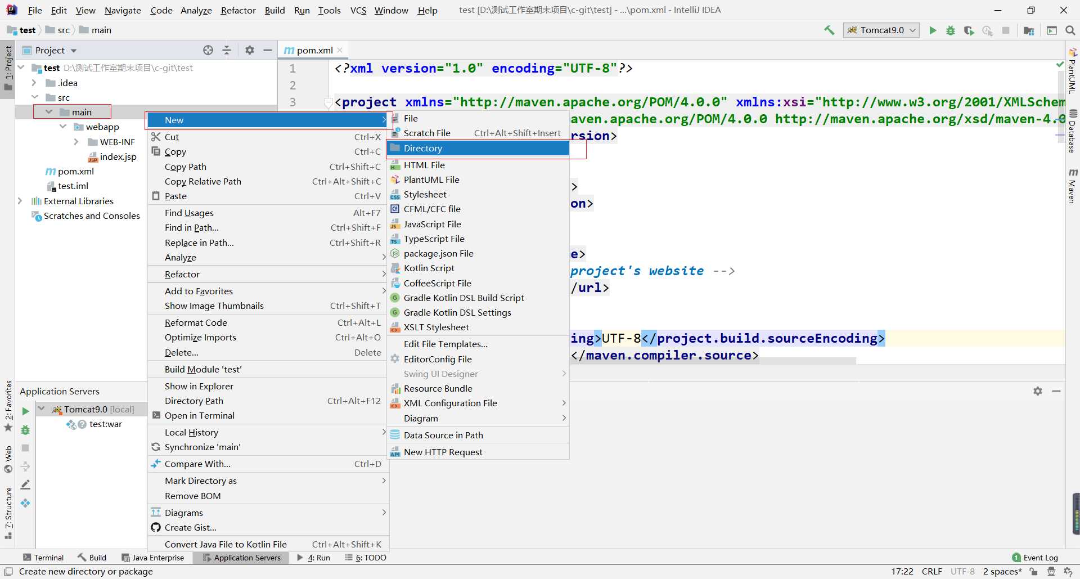Click the stop button in main toolbar

pos(1006,30)
